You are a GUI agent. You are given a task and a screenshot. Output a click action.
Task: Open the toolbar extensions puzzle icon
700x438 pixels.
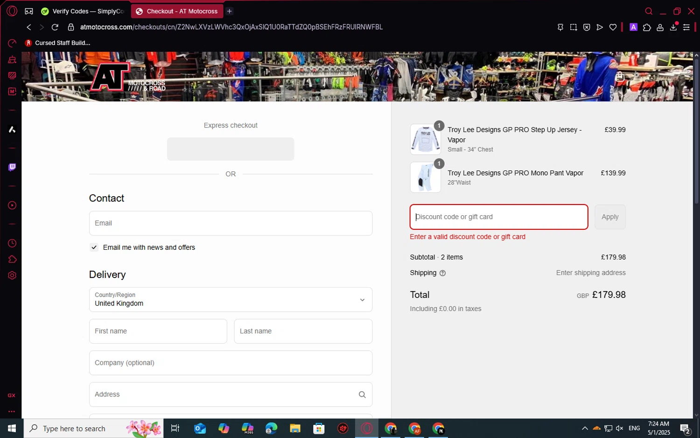coord(647,28)
